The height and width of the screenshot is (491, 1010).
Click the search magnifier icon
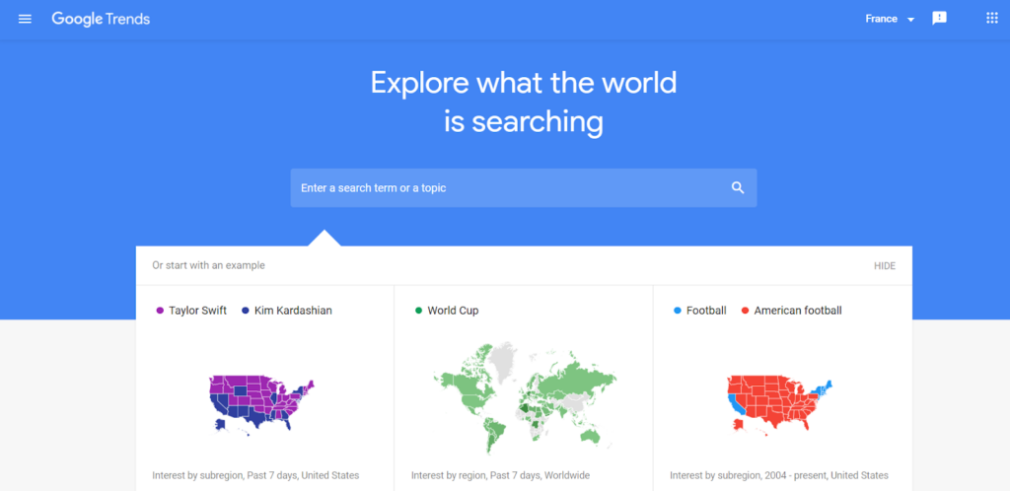(738, 188)
